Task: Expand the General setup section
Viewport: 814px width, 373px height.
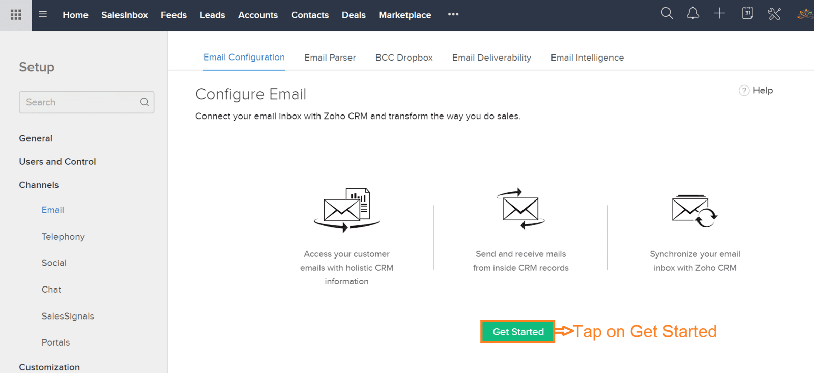Action: click(36, 138)
